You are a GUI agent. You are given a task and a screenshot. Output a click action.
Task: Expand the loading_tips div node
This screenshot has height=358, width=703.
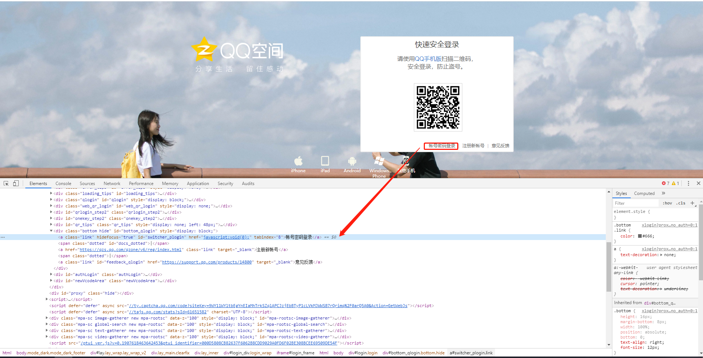(51, 193)
